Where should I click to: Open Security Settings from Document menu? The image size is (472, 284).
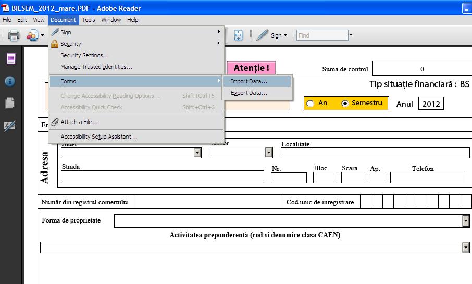pos(84,55)
